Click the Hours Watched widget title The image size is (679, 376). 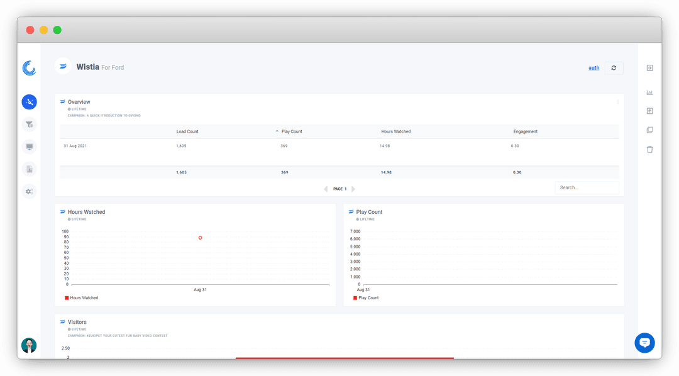tap(86, 212)
